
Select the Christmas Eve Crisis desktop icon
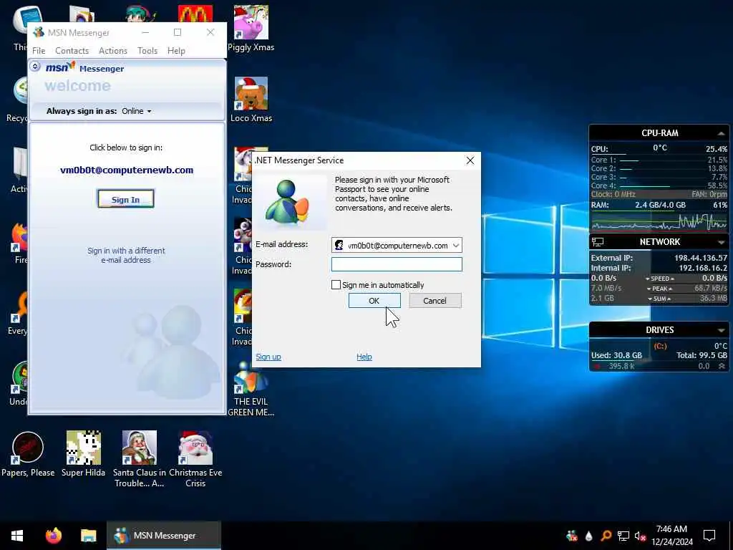pos(195,459)
